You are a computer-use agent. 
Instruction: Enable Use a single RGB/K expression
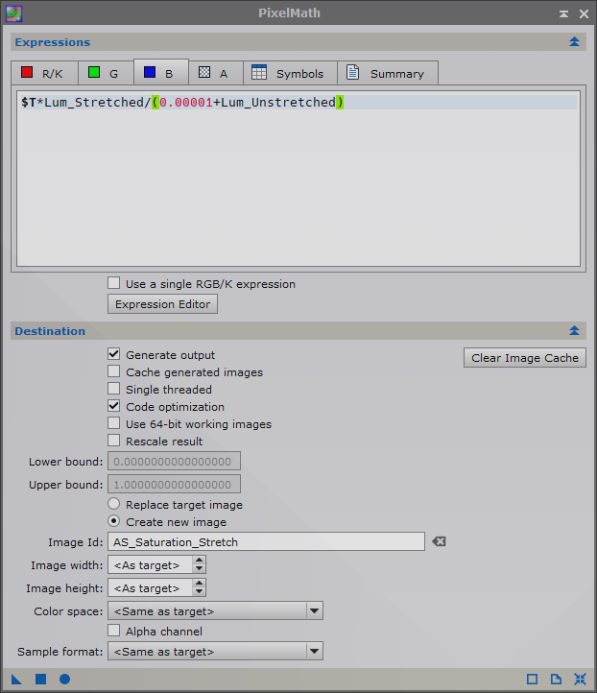[x=114, y=284]
